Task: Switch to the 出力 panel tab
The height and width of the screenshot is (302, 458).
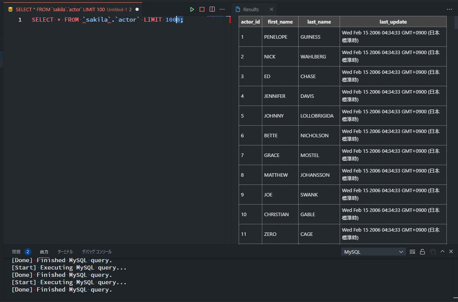Action: point(44,252)
